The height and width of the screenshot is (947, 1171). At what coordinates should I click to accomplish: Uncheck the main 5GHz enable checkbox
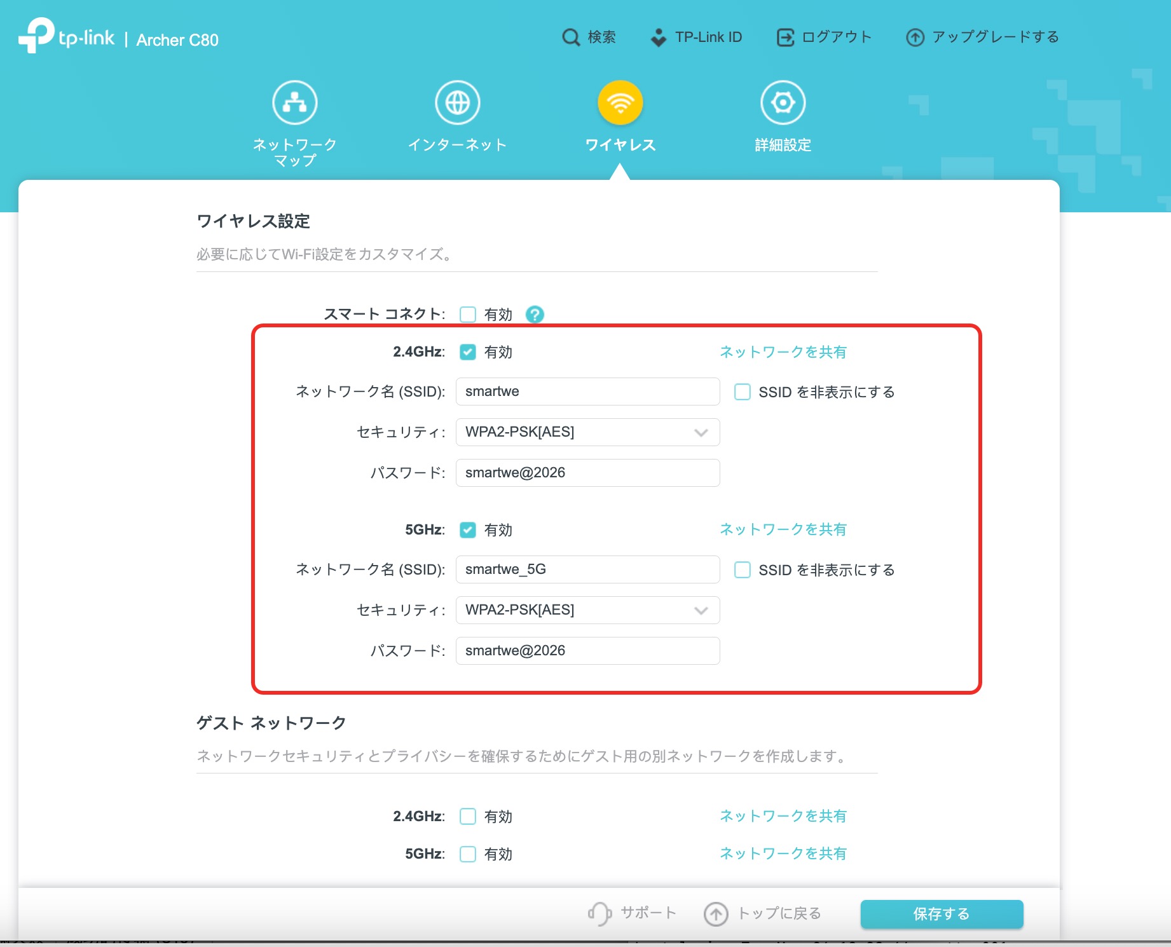468,530
